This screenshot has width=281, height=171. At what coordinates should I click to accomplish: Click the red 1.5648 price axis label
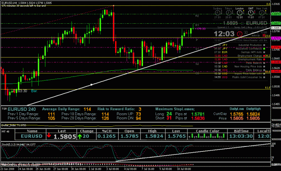click(x=276, y=62)
